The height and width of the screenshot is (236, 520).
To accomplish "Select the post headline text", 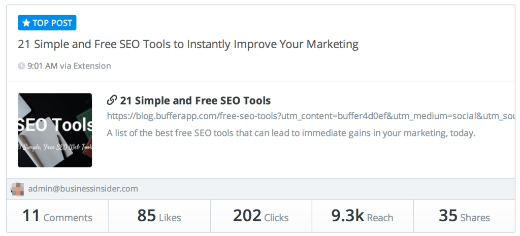I will [x=188, y=45].
